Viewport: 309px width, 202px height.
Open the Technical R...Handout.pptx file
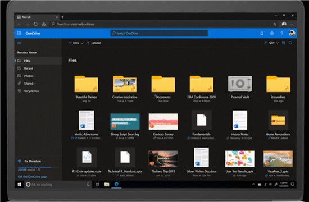point(125,157)
